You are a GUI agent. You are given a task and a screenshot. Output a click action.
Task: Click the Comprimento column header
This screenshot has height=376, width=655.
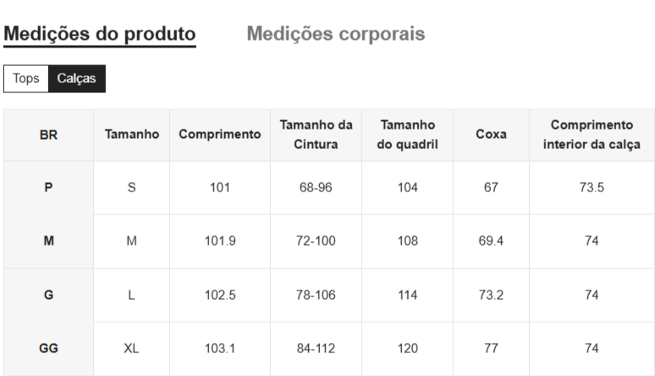[x=220, y=135]
